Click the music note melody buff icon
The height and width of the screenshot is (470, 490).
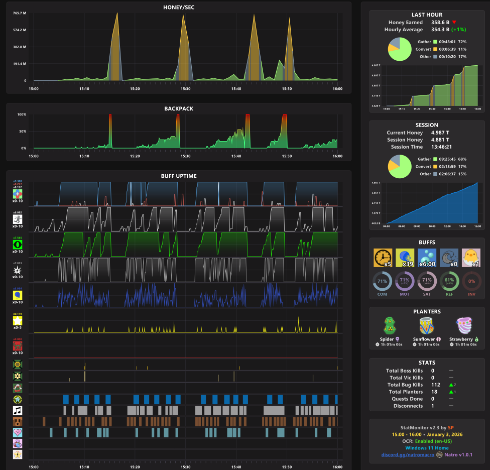pos(18,410)
